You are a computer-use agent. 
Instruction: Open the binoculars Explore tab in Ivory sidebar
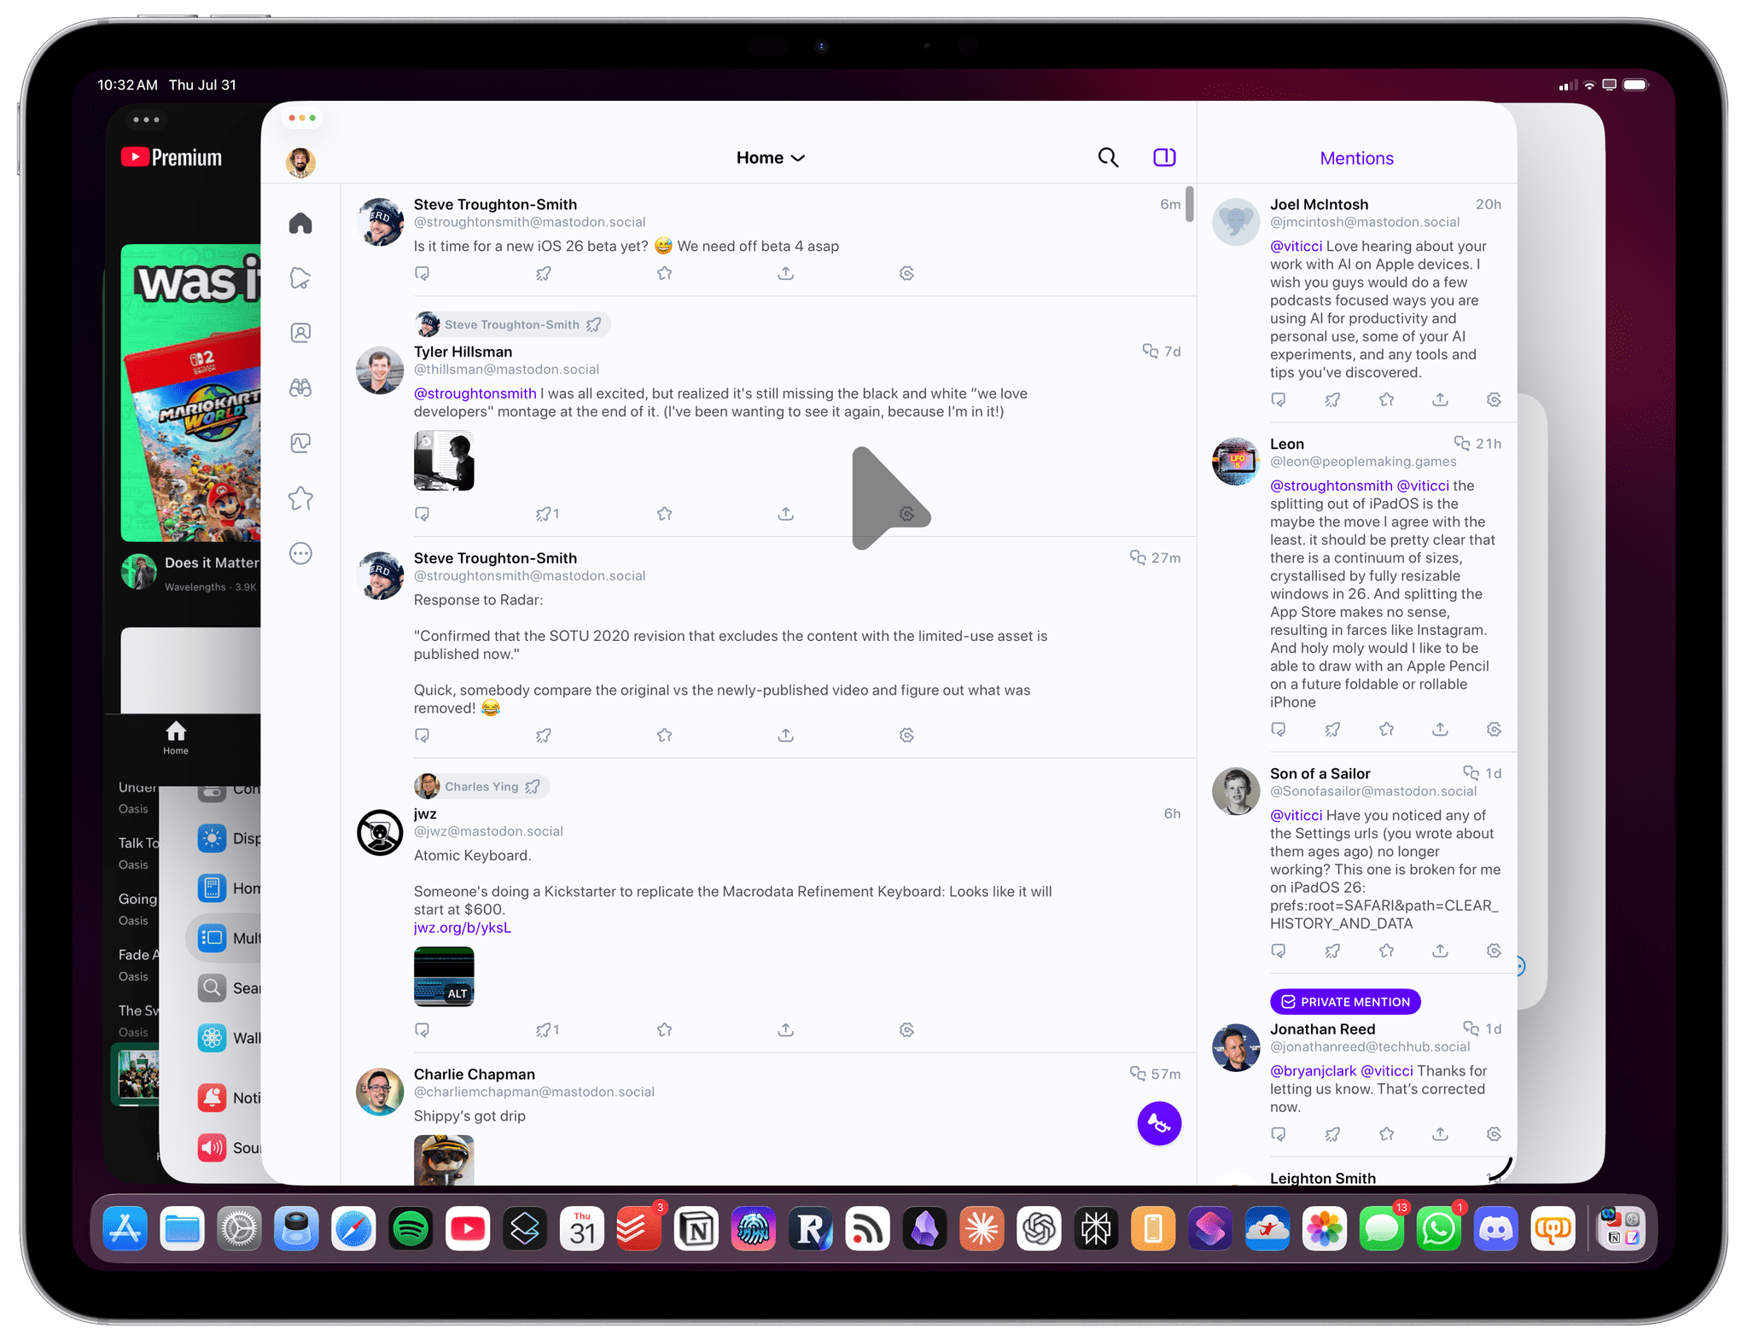pyautogui.click(x=300, y=387)
